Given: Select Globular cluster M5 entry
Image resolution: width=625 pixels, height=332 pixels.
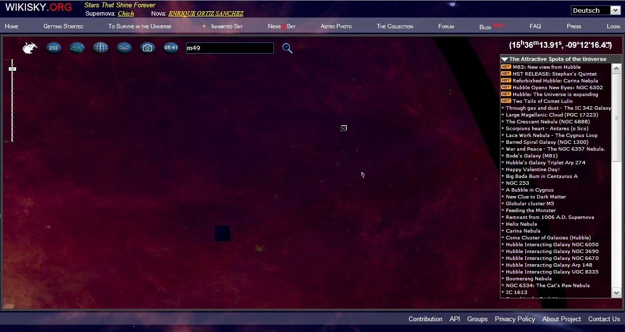Looking at the screenshot, I should point(530,204).
